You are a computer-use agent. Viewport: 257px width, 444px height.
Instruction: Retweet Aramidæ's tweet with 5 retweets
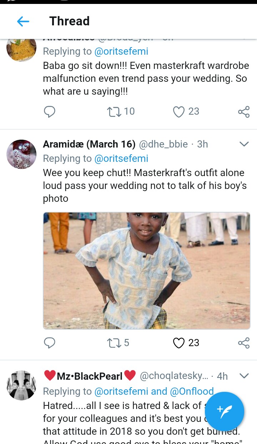click(x=114, y=343)
